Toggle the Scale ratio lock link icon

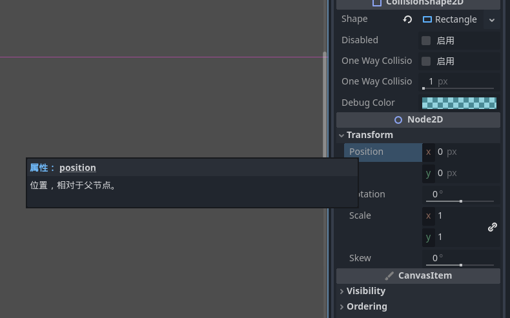click(492, 227)
